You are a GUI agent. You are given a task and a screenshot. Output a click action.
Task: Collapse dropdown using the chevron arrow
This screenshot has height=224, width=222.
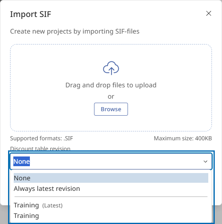[x=205, y=161]
